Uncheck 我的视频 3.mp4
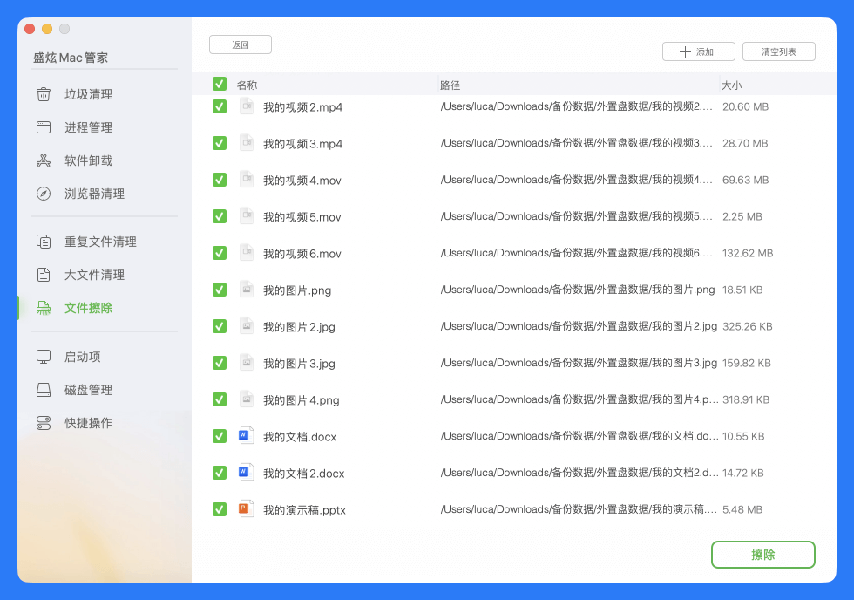Image resolution: width=854 pixels, height=600 pixels. (218, 143)
